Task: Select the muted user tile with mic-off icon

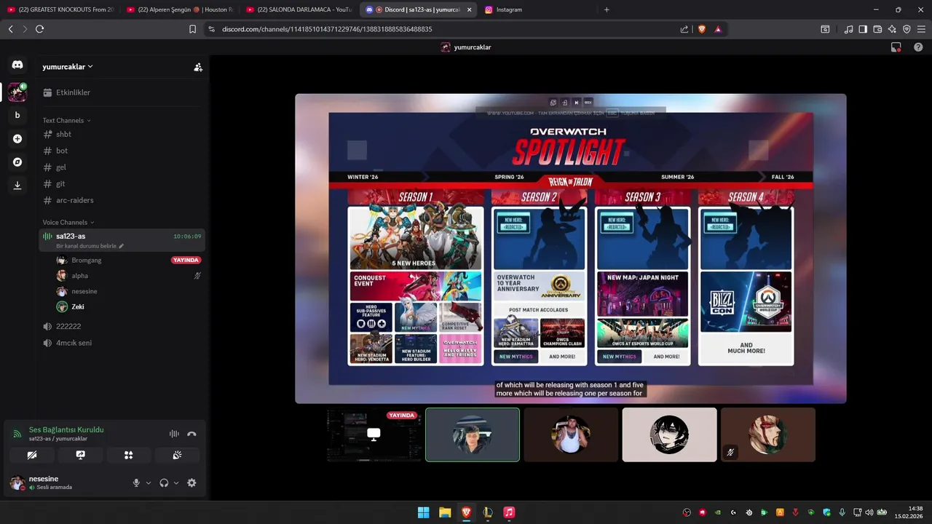Action: [x=768, y=434]
